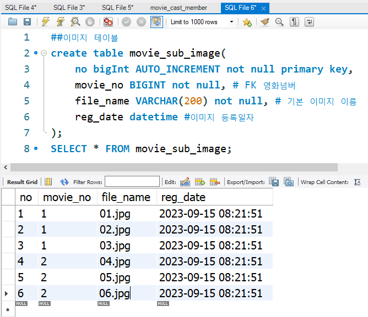
Task: Select the 05.jpg cell
Action: [127, 277]
